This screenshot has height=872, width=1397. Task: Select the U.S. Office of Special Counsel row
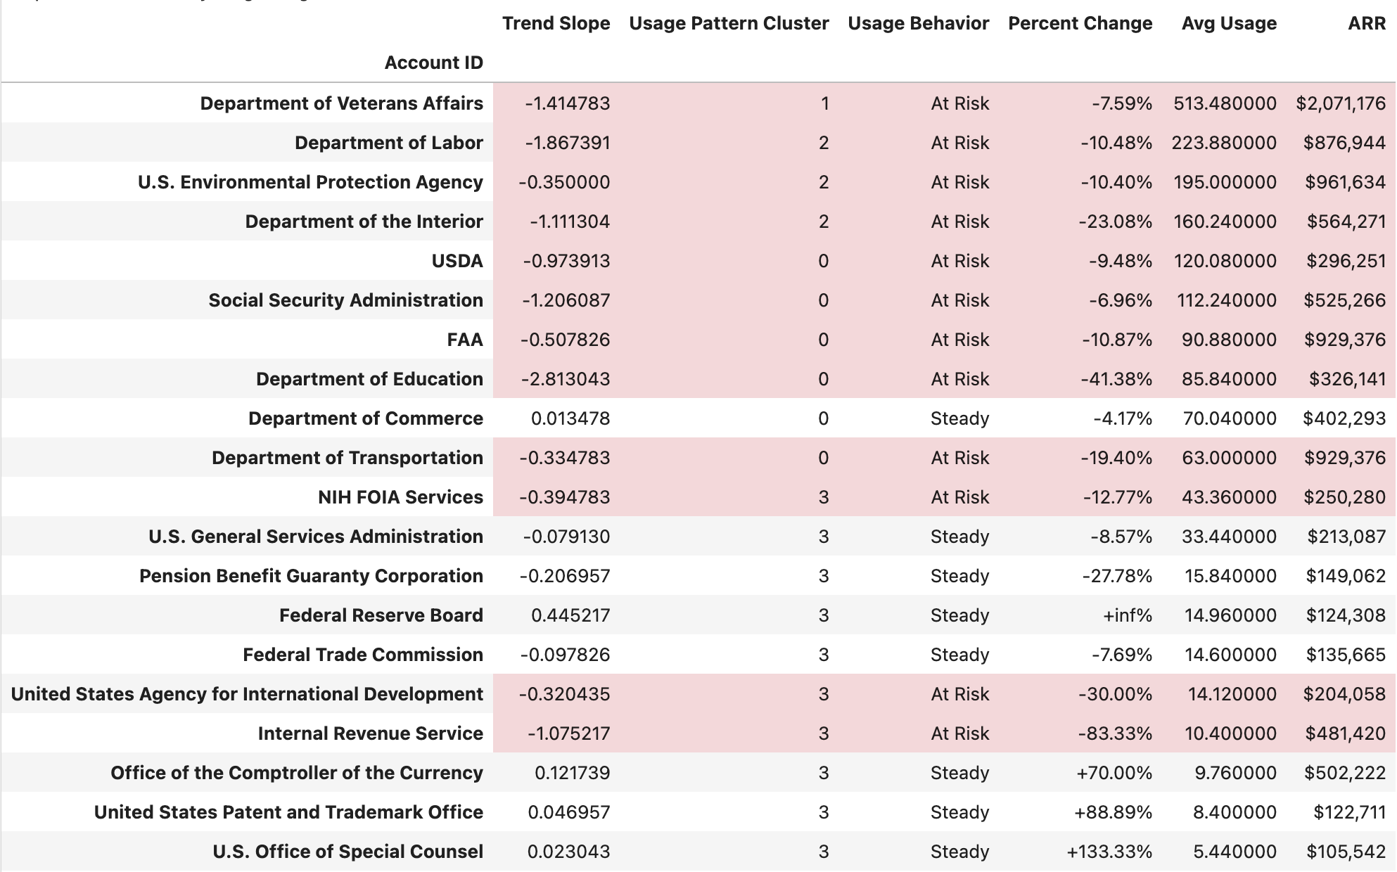click(x=347, y=851)
